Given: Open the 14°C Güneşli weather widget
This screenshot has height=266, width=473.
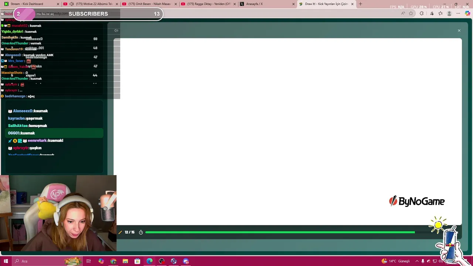Looking at the screenshot, I should (395, 261).
